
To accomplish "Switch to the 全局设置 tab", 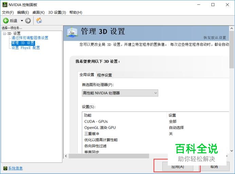I will 87,74.
